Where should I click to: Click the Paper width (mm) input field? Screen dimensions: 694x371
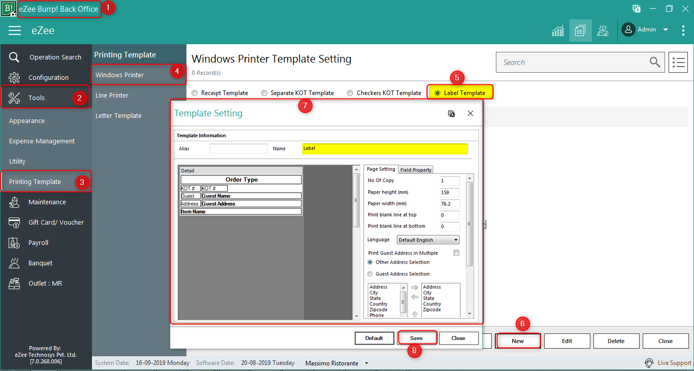click(x=450, y=204)
